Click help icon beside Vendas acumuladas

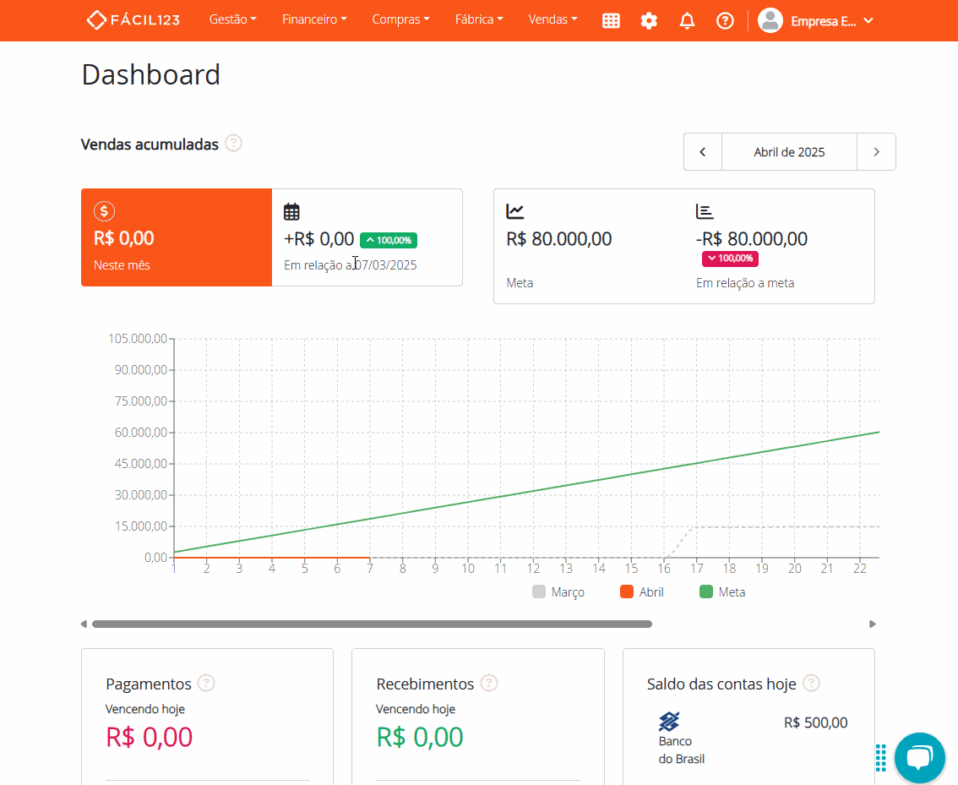(234, 144)
